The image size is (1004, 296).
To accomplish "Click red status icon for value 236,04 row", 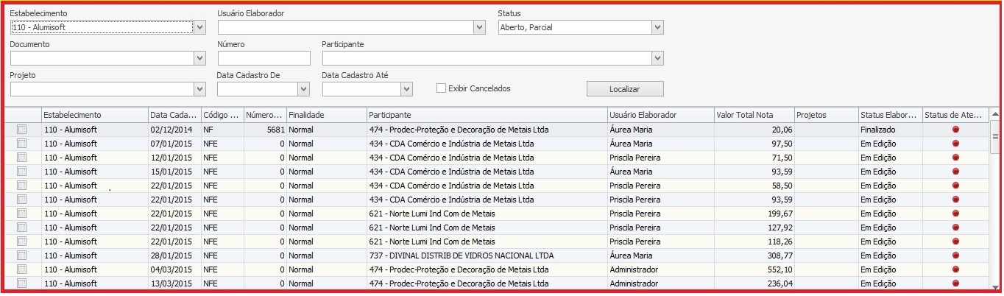I will [x=956, y=283].
